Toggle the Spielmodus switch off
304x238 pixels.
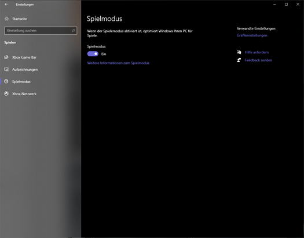coord(93,54)
